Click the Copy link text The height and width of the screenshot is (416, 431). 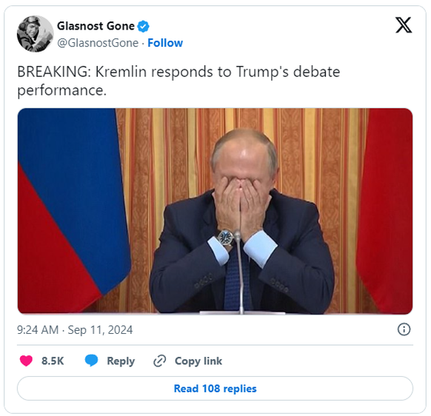[198, 361]
